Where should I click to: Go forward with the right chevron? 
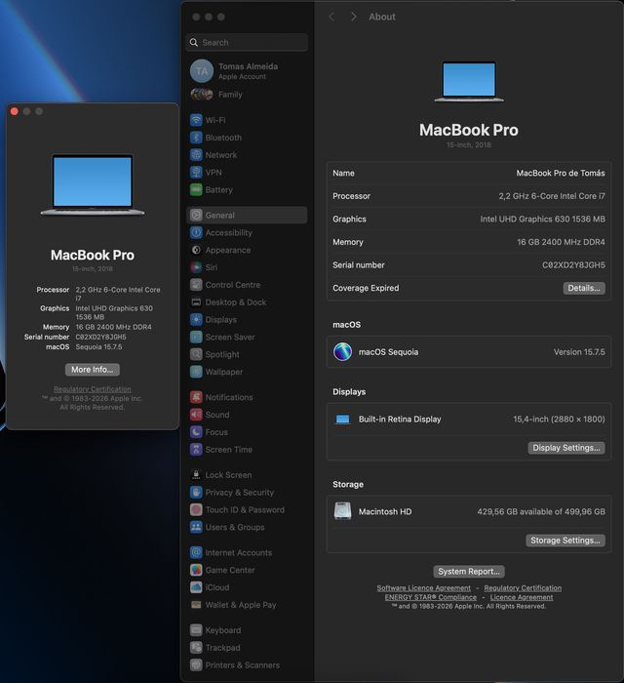pyautogui.click(x=353, y=17)
